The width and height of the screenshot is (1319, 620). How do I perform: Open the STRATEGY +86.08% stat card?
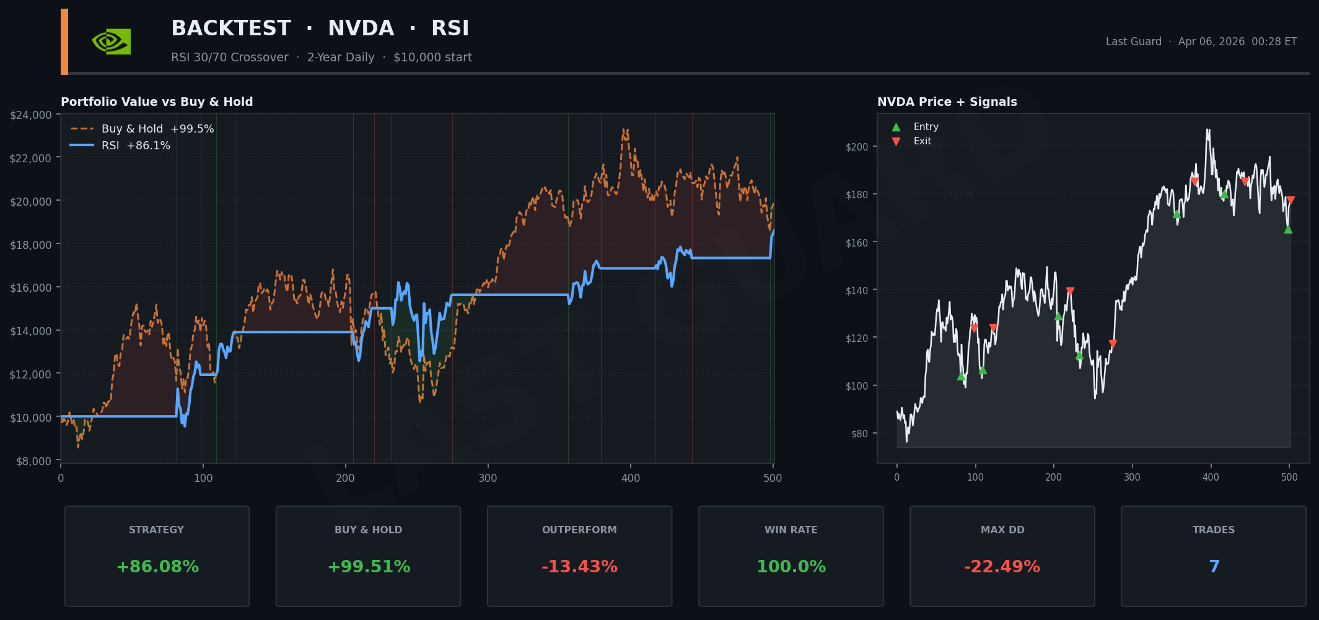point(157,556)
